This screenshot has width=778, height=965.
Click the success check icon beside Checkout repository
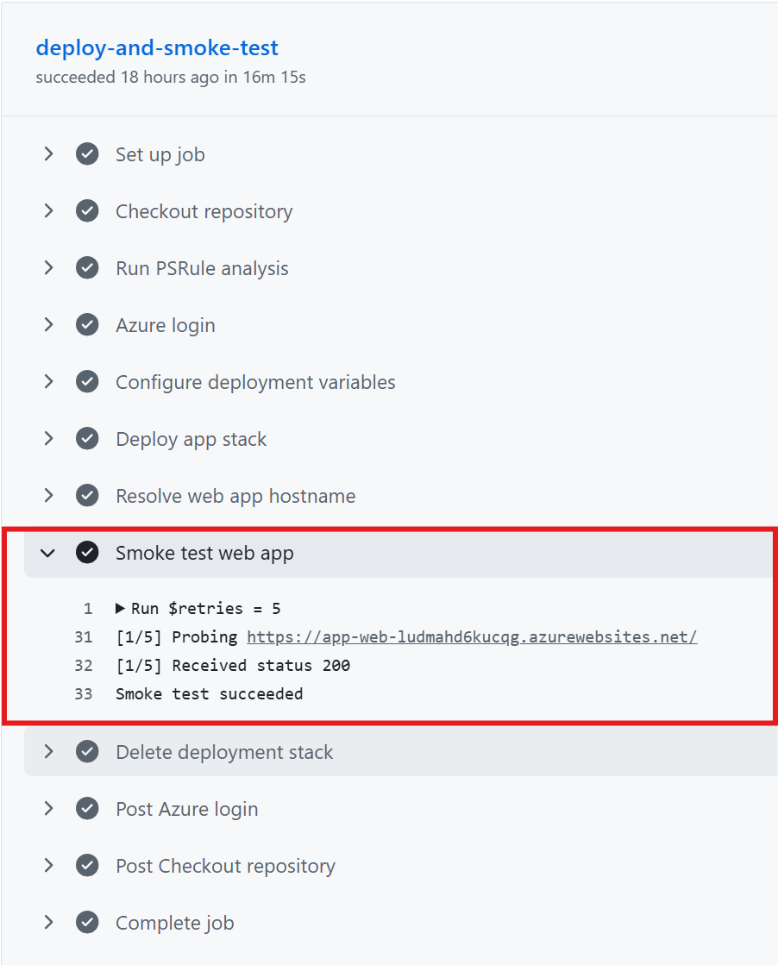[x=87, y=211]
